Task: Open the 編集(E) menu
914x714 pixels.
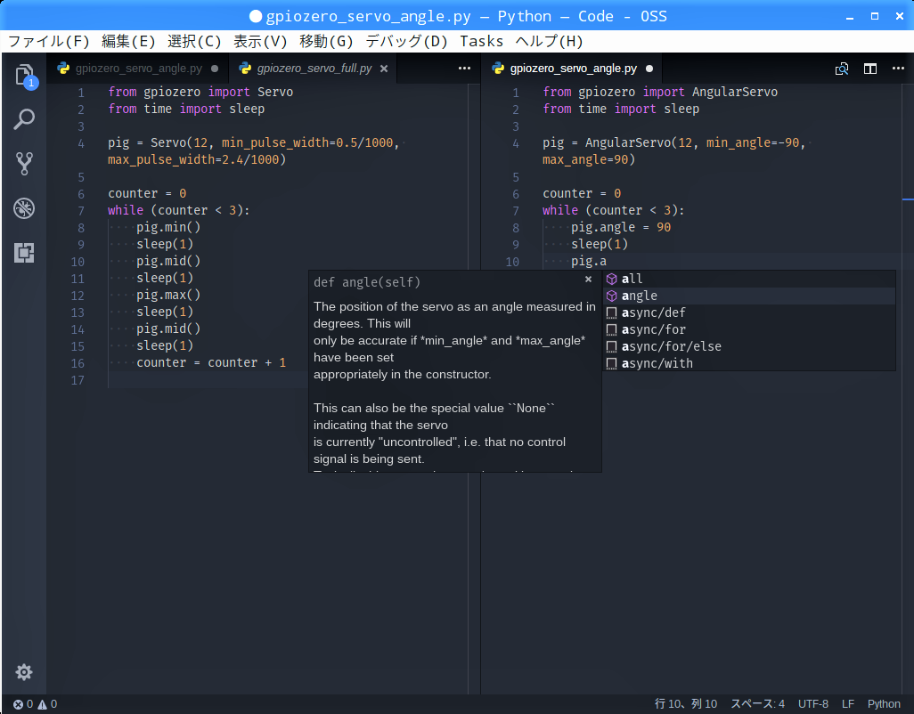Action: coord(128,41)
